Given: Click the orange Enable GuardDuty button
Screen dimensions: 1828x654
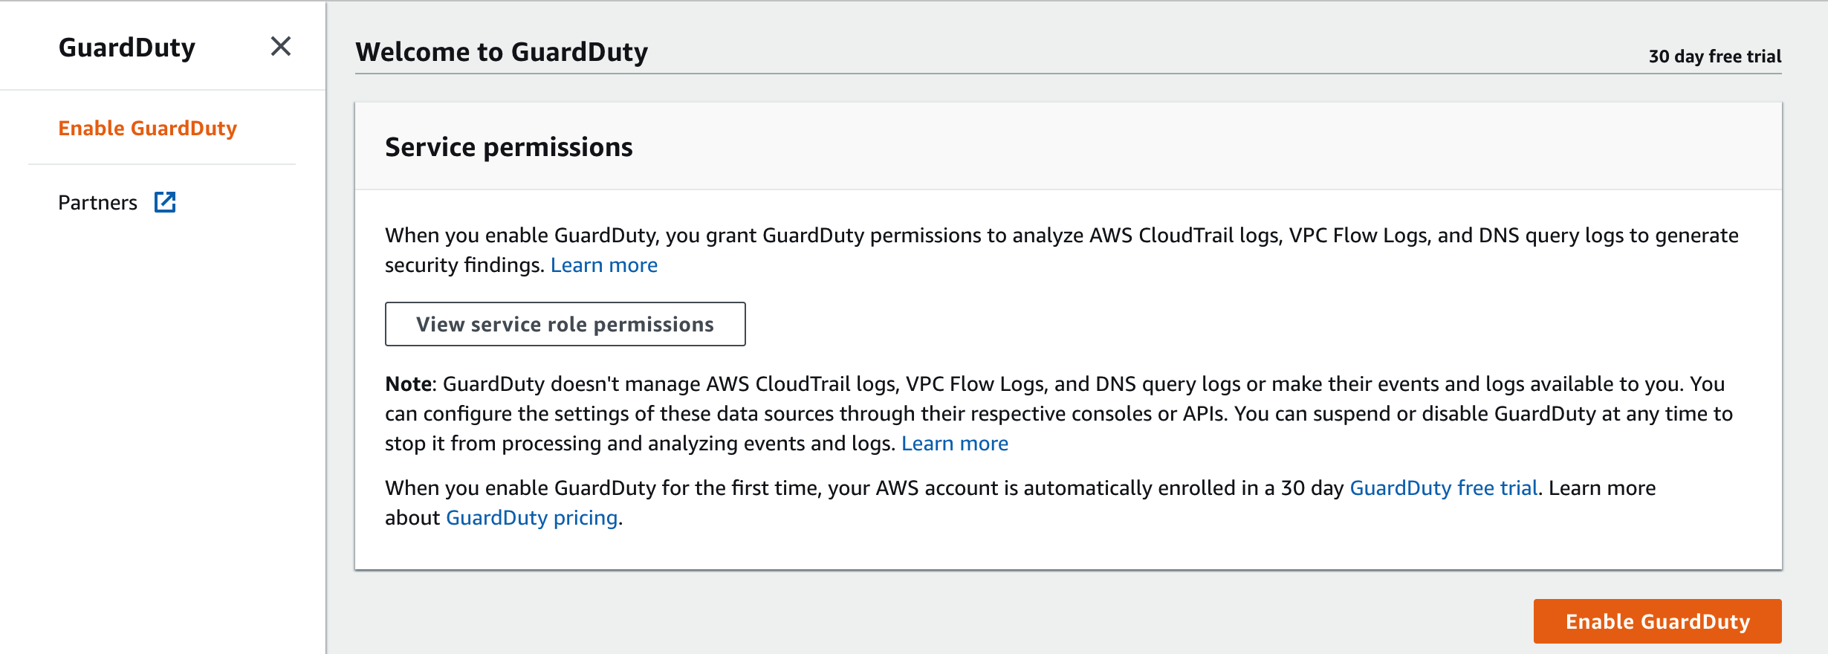Looking at the screenshot, I should (1657, 621).
